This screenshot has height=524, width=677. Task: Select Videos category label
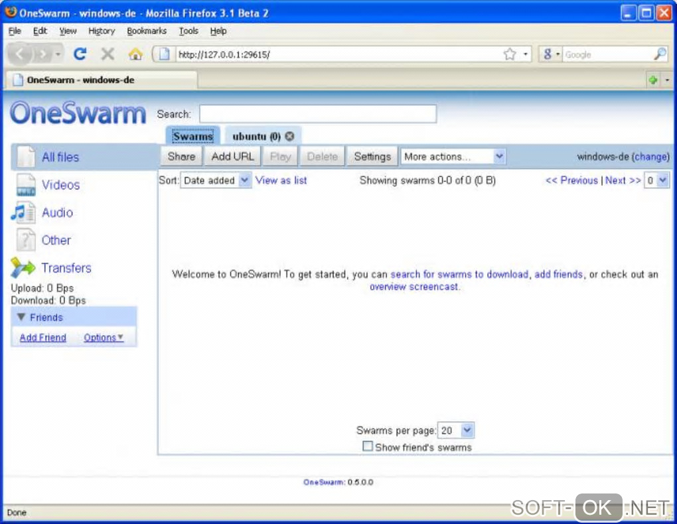(61, 185)
